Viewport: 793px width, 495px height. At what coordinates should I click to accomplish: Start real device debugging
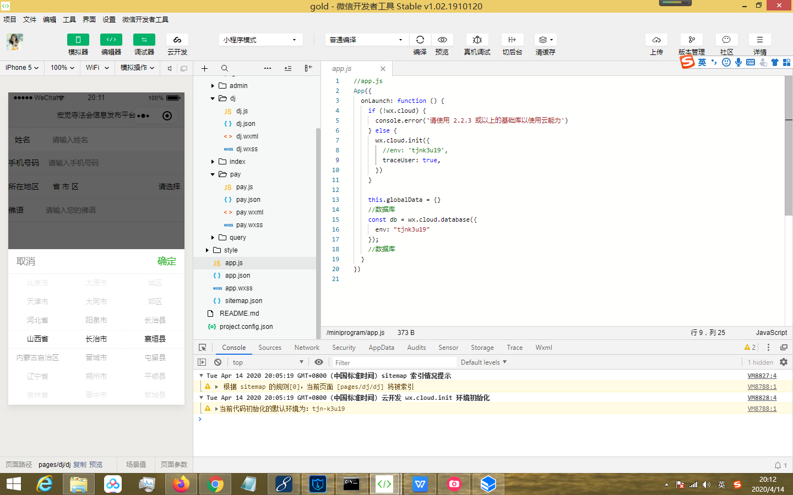tap(477, 40)
